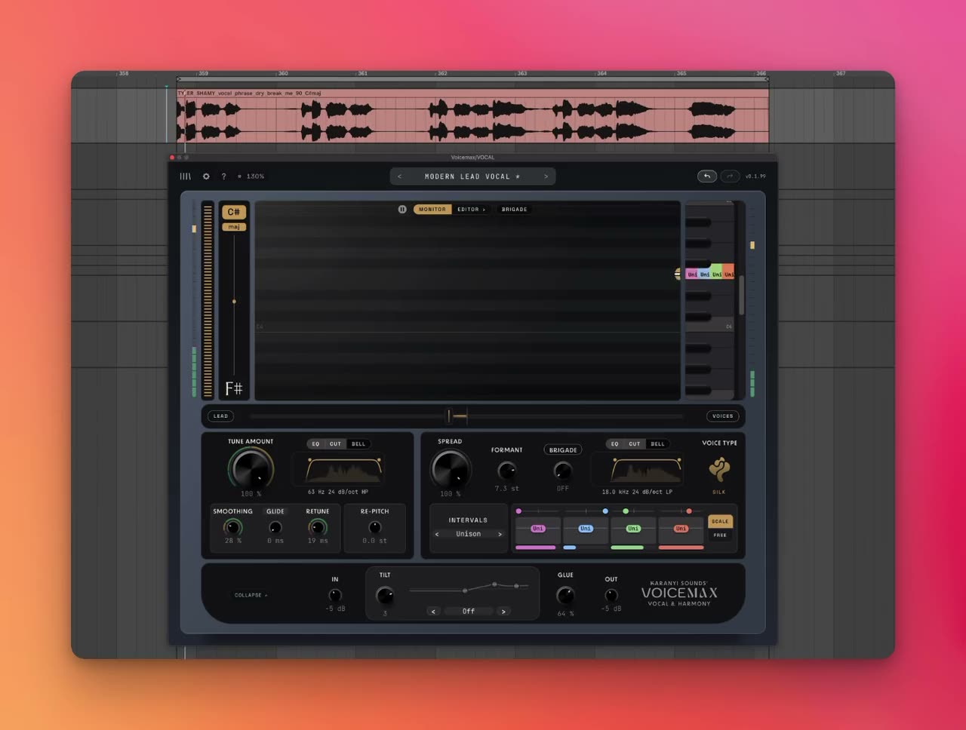Click the Smoothing knob

tap(233, 527)
